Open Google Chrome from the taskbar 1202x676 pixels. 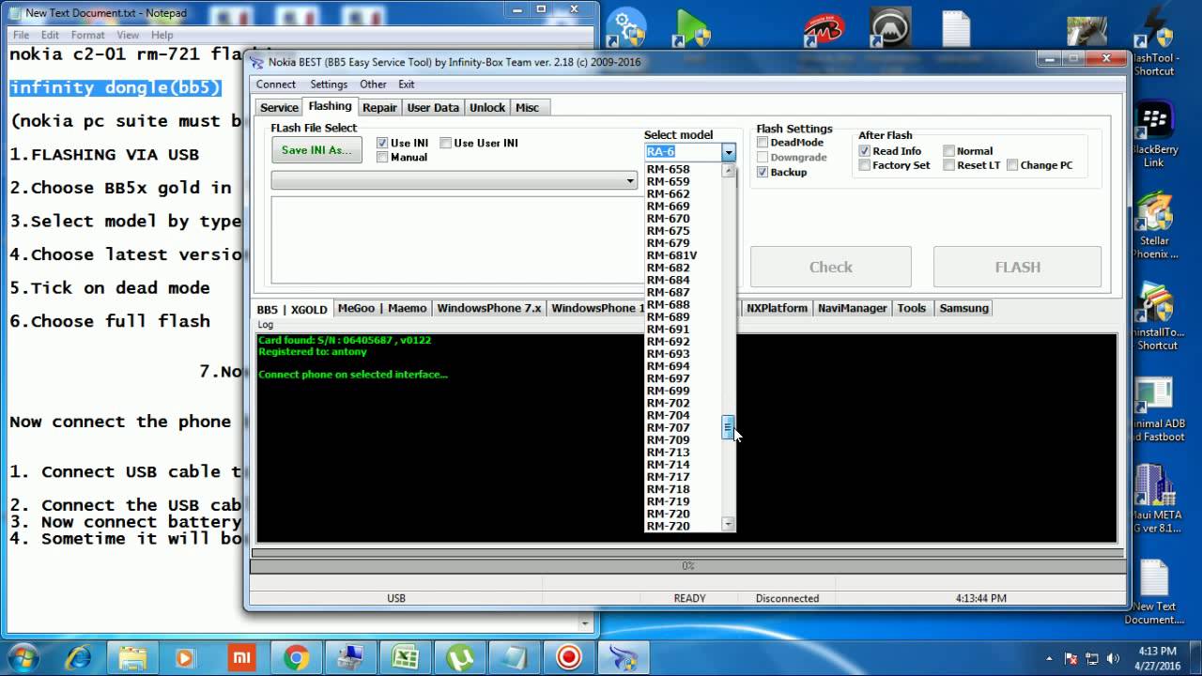(x=296, y=656)
